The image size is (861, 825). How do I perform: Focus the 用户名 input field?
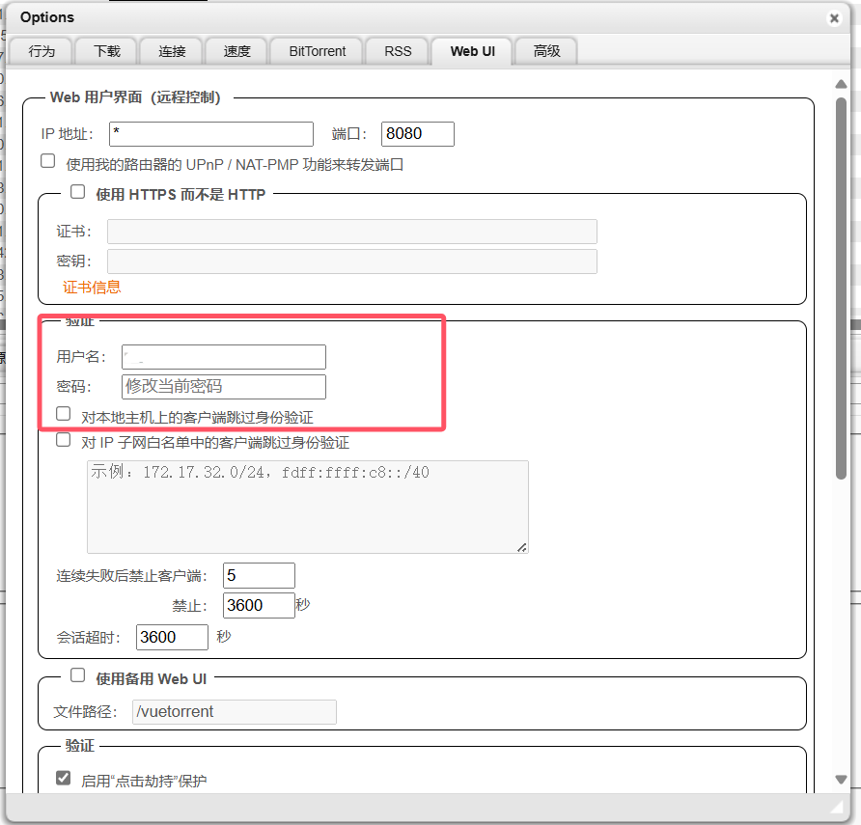coord(224,357)
